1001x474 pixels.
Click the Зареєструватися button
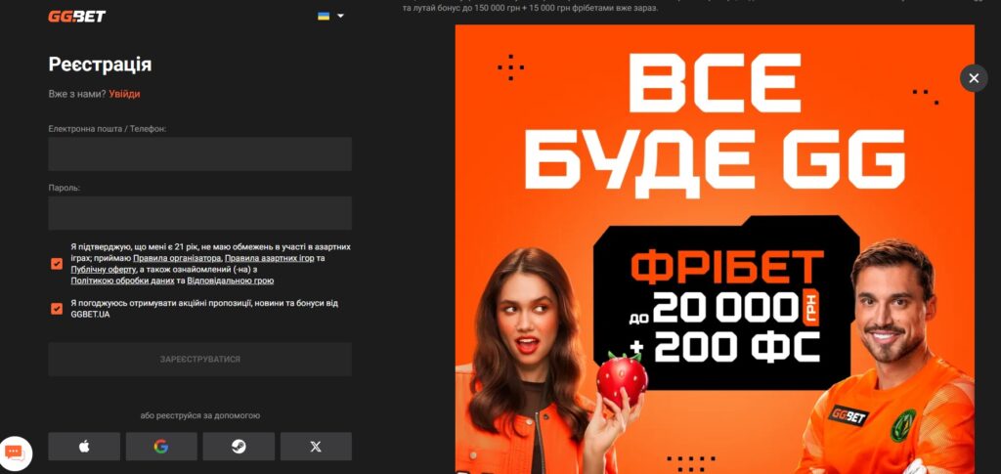click(x=199, y=360)
